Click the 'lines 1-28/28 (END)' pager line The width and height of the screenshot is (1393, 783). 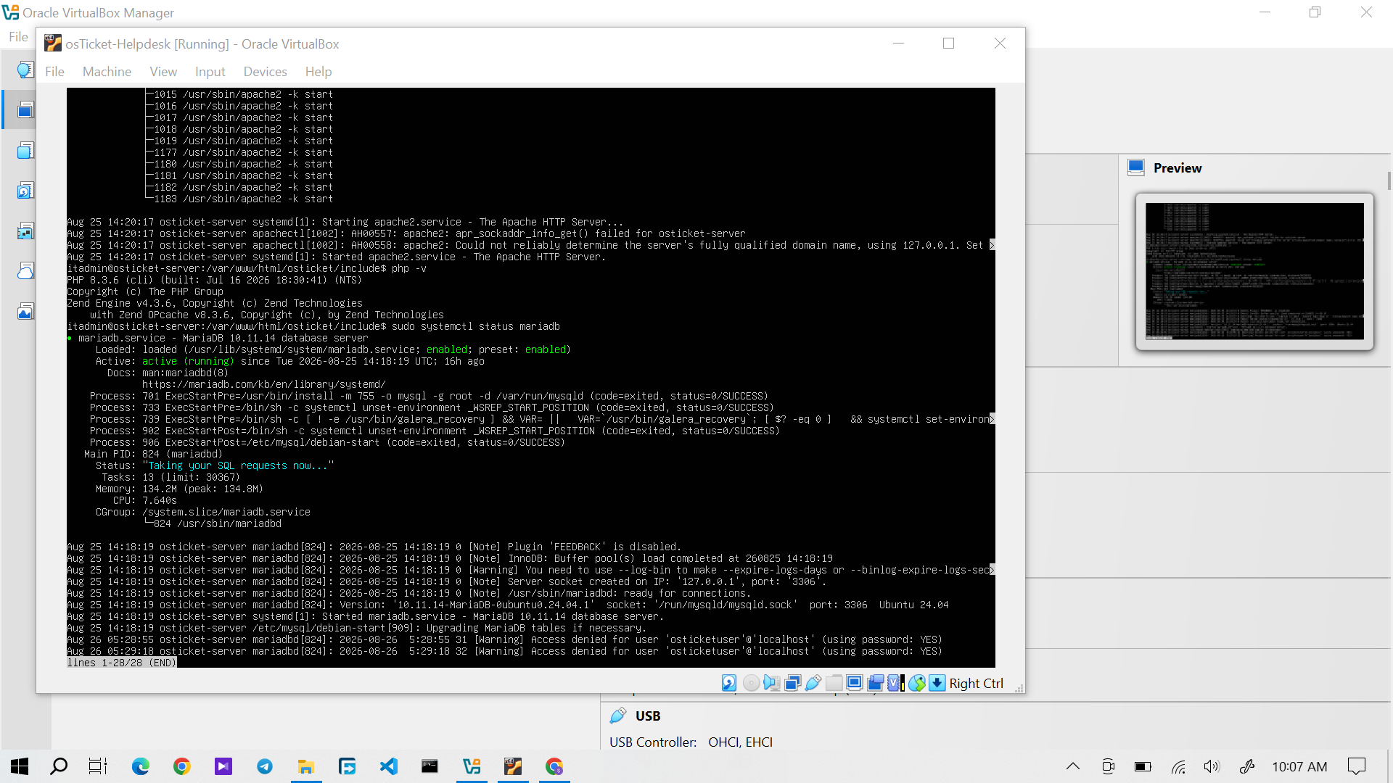[x=121, y=663]
